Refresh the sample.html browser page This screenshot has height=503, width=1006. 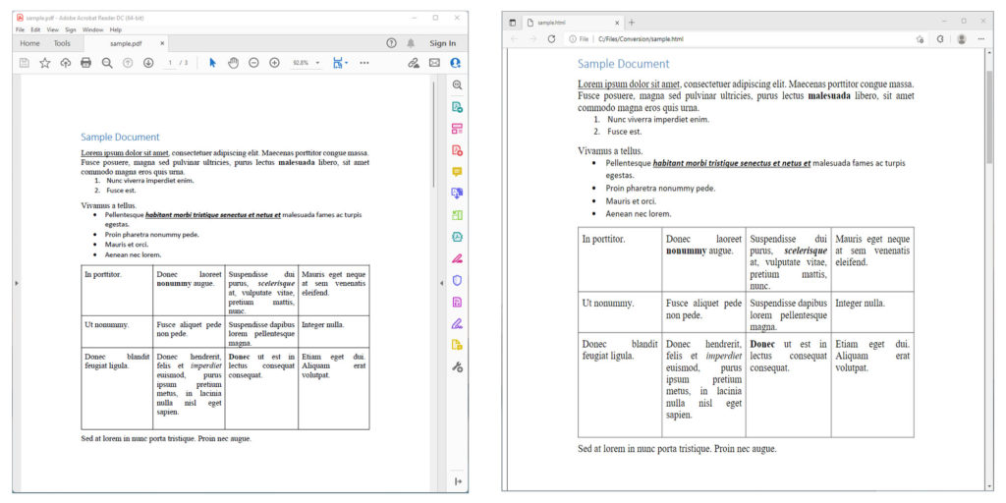point(551,39)
